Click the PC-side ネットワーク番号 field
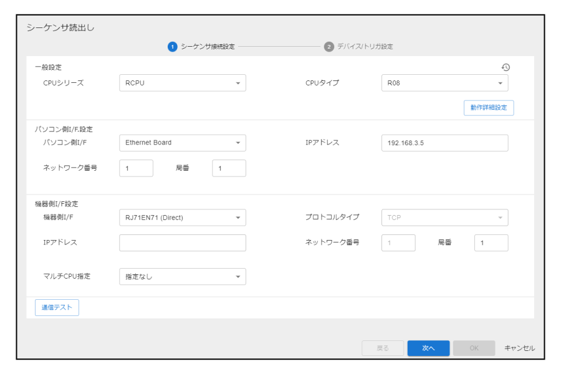561x374 pixels. [x=136, y=168]
